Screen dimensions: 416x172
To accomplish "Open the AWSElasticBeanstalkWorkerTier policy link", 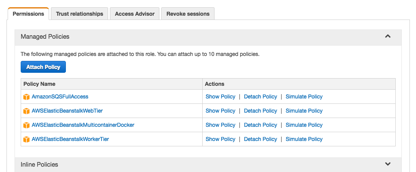I will (70, 139).
